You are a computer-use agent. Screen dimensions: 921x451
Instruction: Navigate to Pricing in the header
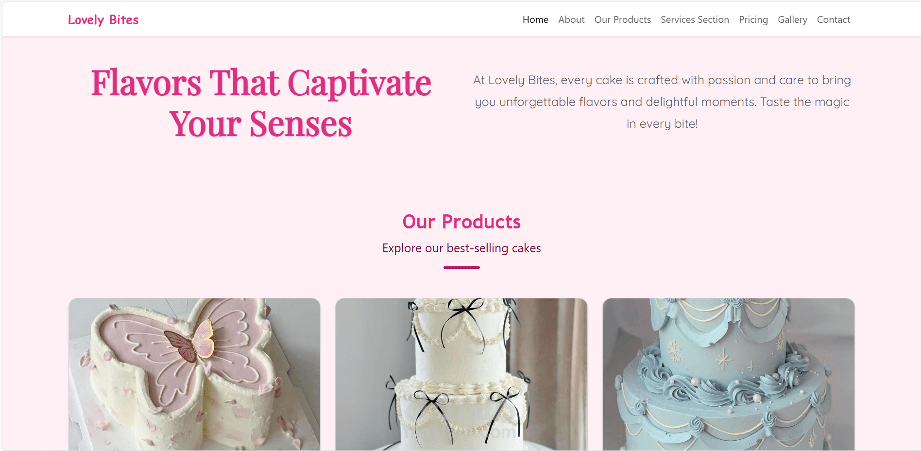pos(753,19)
